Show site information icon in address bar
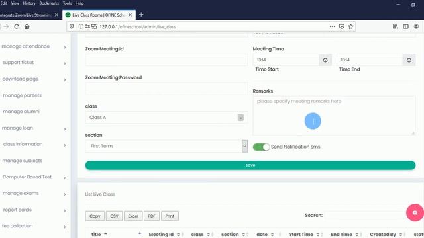Viewport: 424px width, 238px height. 81,26
